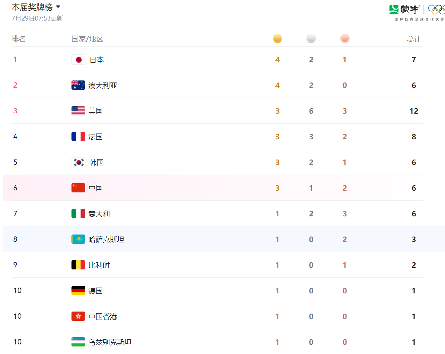The height and width of the screenshot is (354, 445).
Task: Select the 乌兹别克斯坦 country name
Action: [110, 342]
